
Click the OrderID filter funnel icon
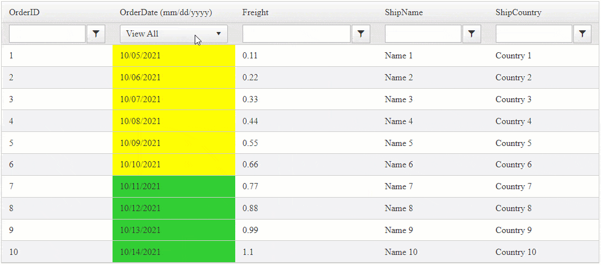(96, 34)
